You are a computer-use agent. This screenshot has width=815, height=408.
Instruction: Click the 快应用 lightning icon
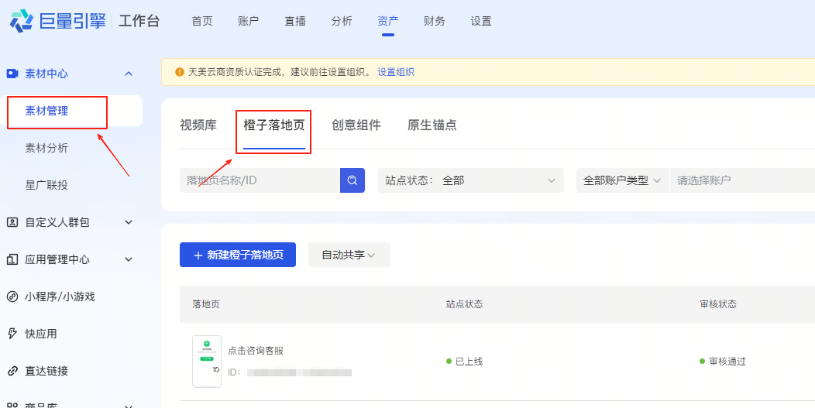pos(12,334)
